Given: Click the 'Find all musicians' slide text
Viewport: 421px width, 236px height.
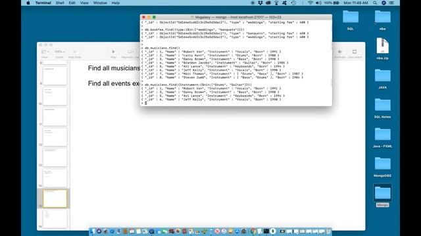Looking at the screenshot, I should tap(114, 68).
